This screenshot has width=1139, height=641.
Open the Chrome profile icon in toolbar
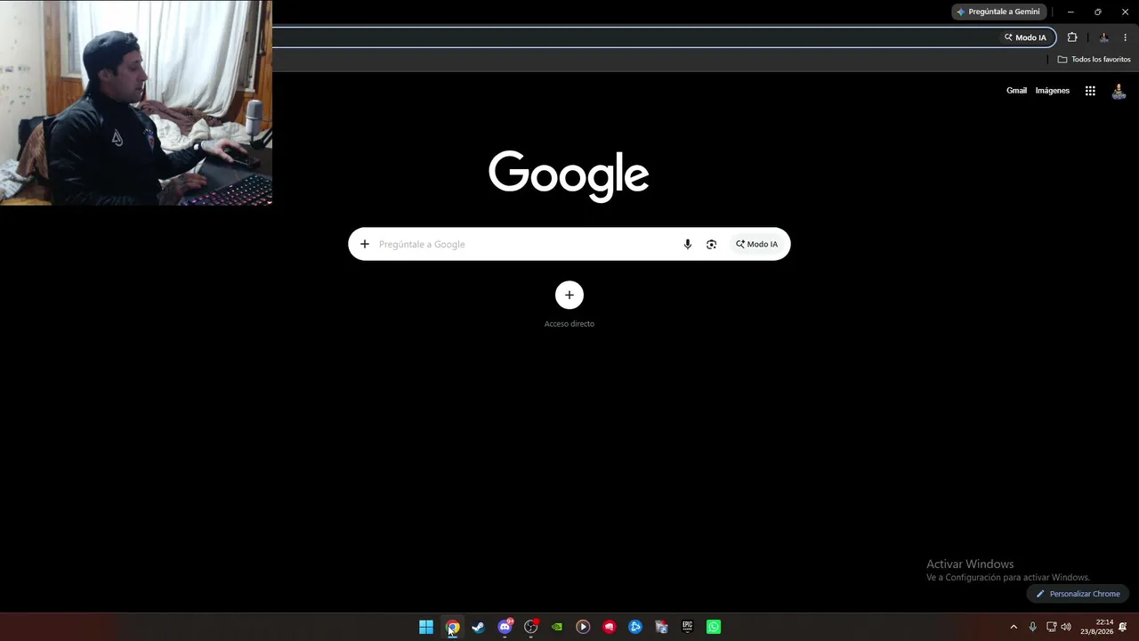click(1103, 37)
